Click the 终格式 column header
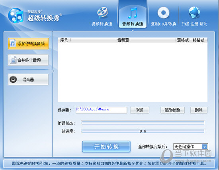 pyautogui.click(x=198, y=40)
